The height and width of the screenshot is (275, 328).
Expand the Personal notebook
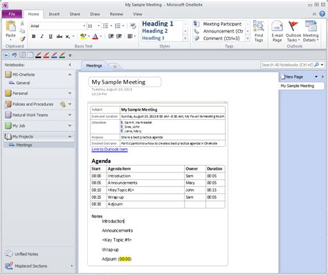(70, 93)
